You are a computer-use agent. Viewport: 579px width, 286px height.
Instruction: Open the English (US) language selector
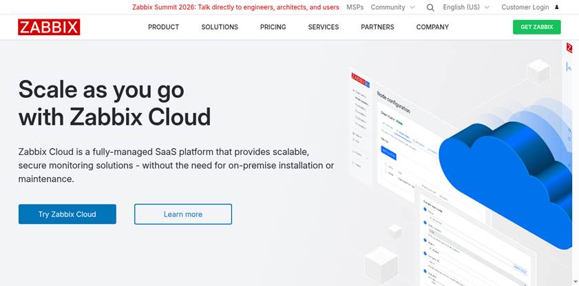pyautogui.click(x=461, y=7)
